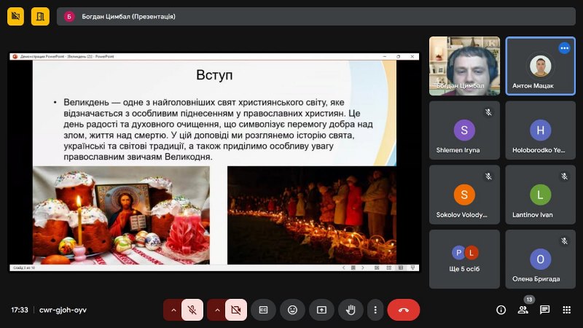The height and width of the screenshot is (328, 583).
Task: Unmute the microphone
Action: [193, 310]
